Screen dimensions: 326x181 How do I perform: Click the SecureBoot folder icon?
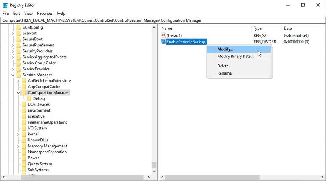pyautogui.click(x=19, y=39)
